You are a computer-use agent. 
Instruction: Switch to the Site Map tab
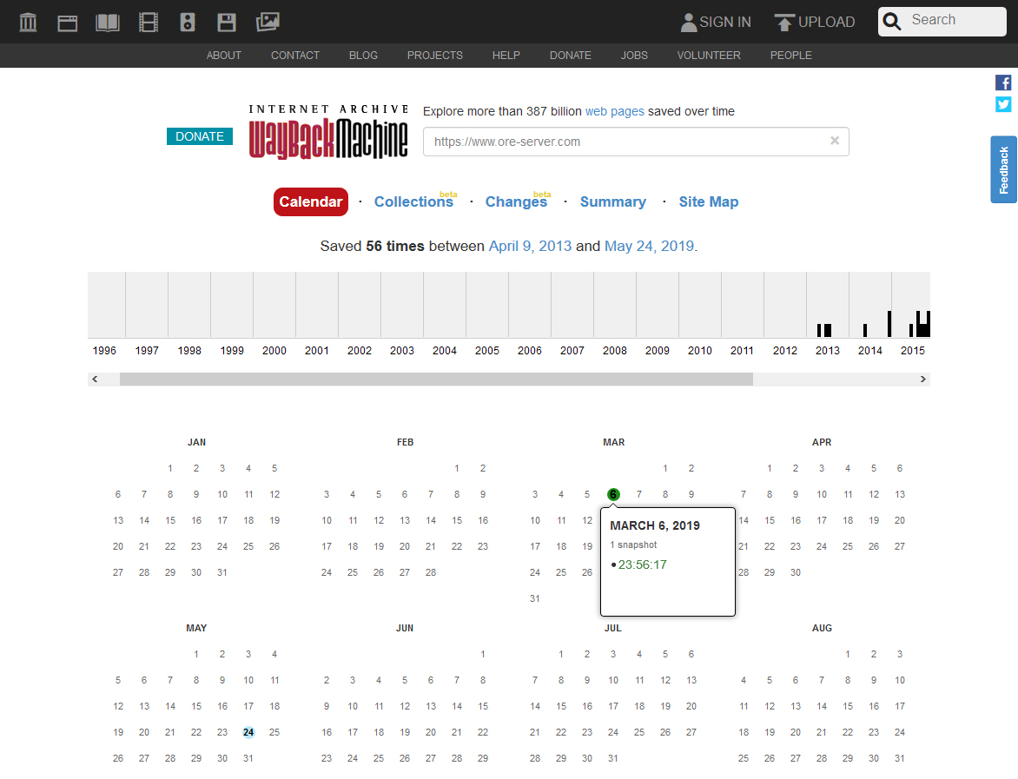click(709, 201)
